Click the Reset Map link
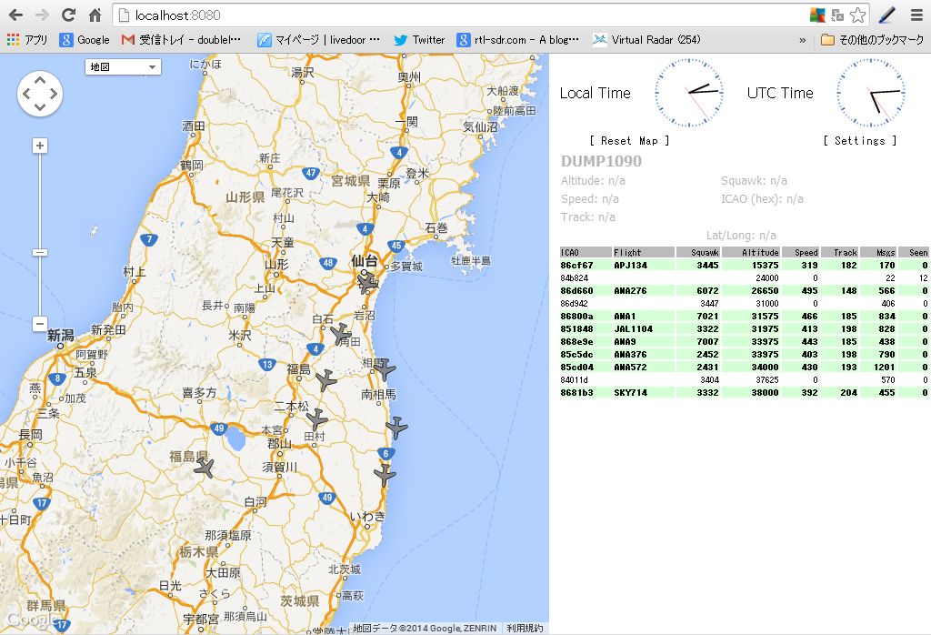This screenshot has height=635, width=931. click(x=629, y=141)
